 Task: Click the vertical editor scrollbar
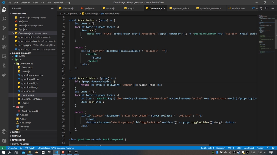point(276,33)
